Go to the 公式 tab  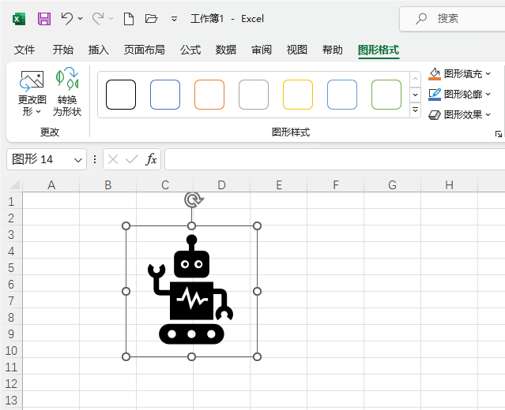[190, 50]
